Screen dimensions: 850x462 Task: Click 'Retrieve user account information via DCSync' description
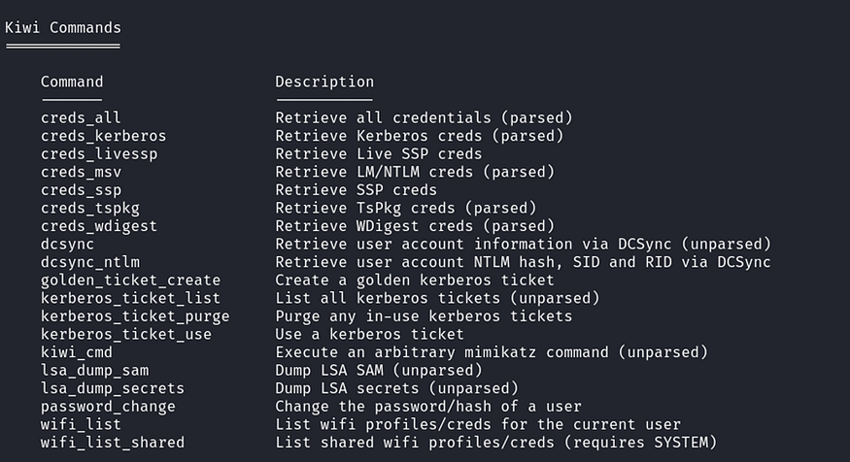click(523, 245)
